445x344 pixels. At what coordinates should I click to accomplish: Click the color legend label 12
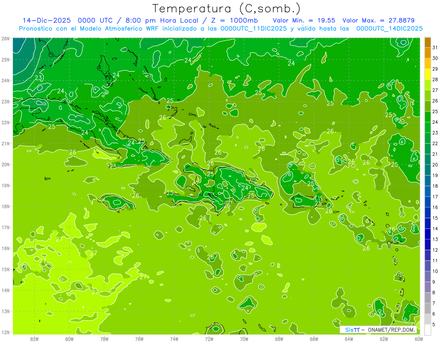(x=435, y=250)
